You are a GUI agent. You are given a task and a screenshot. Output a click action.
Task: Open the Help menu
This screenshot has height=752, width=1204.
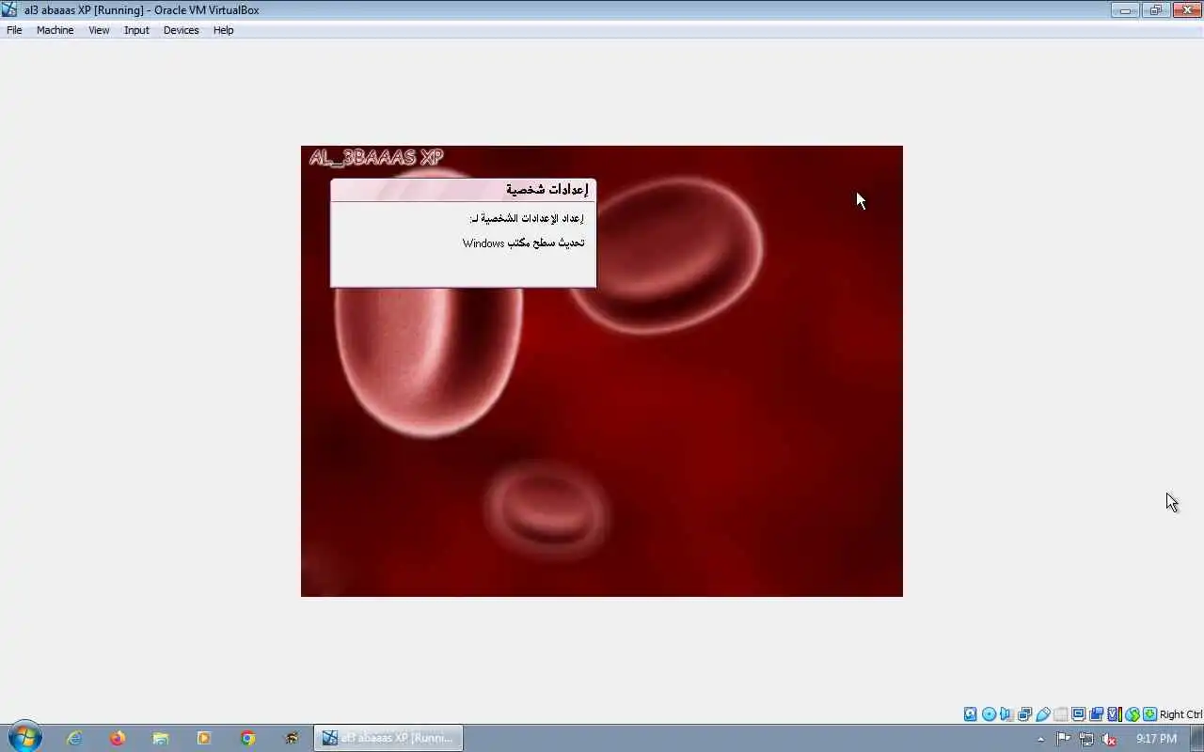223,30
